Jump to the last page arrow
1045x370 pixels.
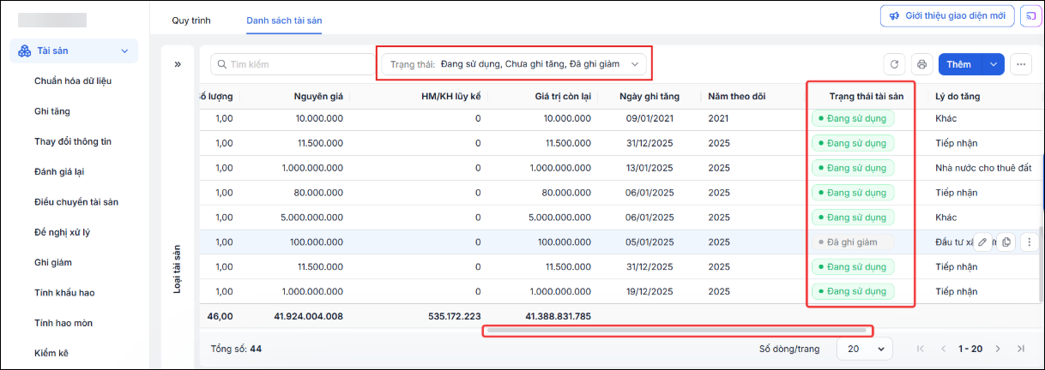pyautogui.click(x=1021, y=349)
